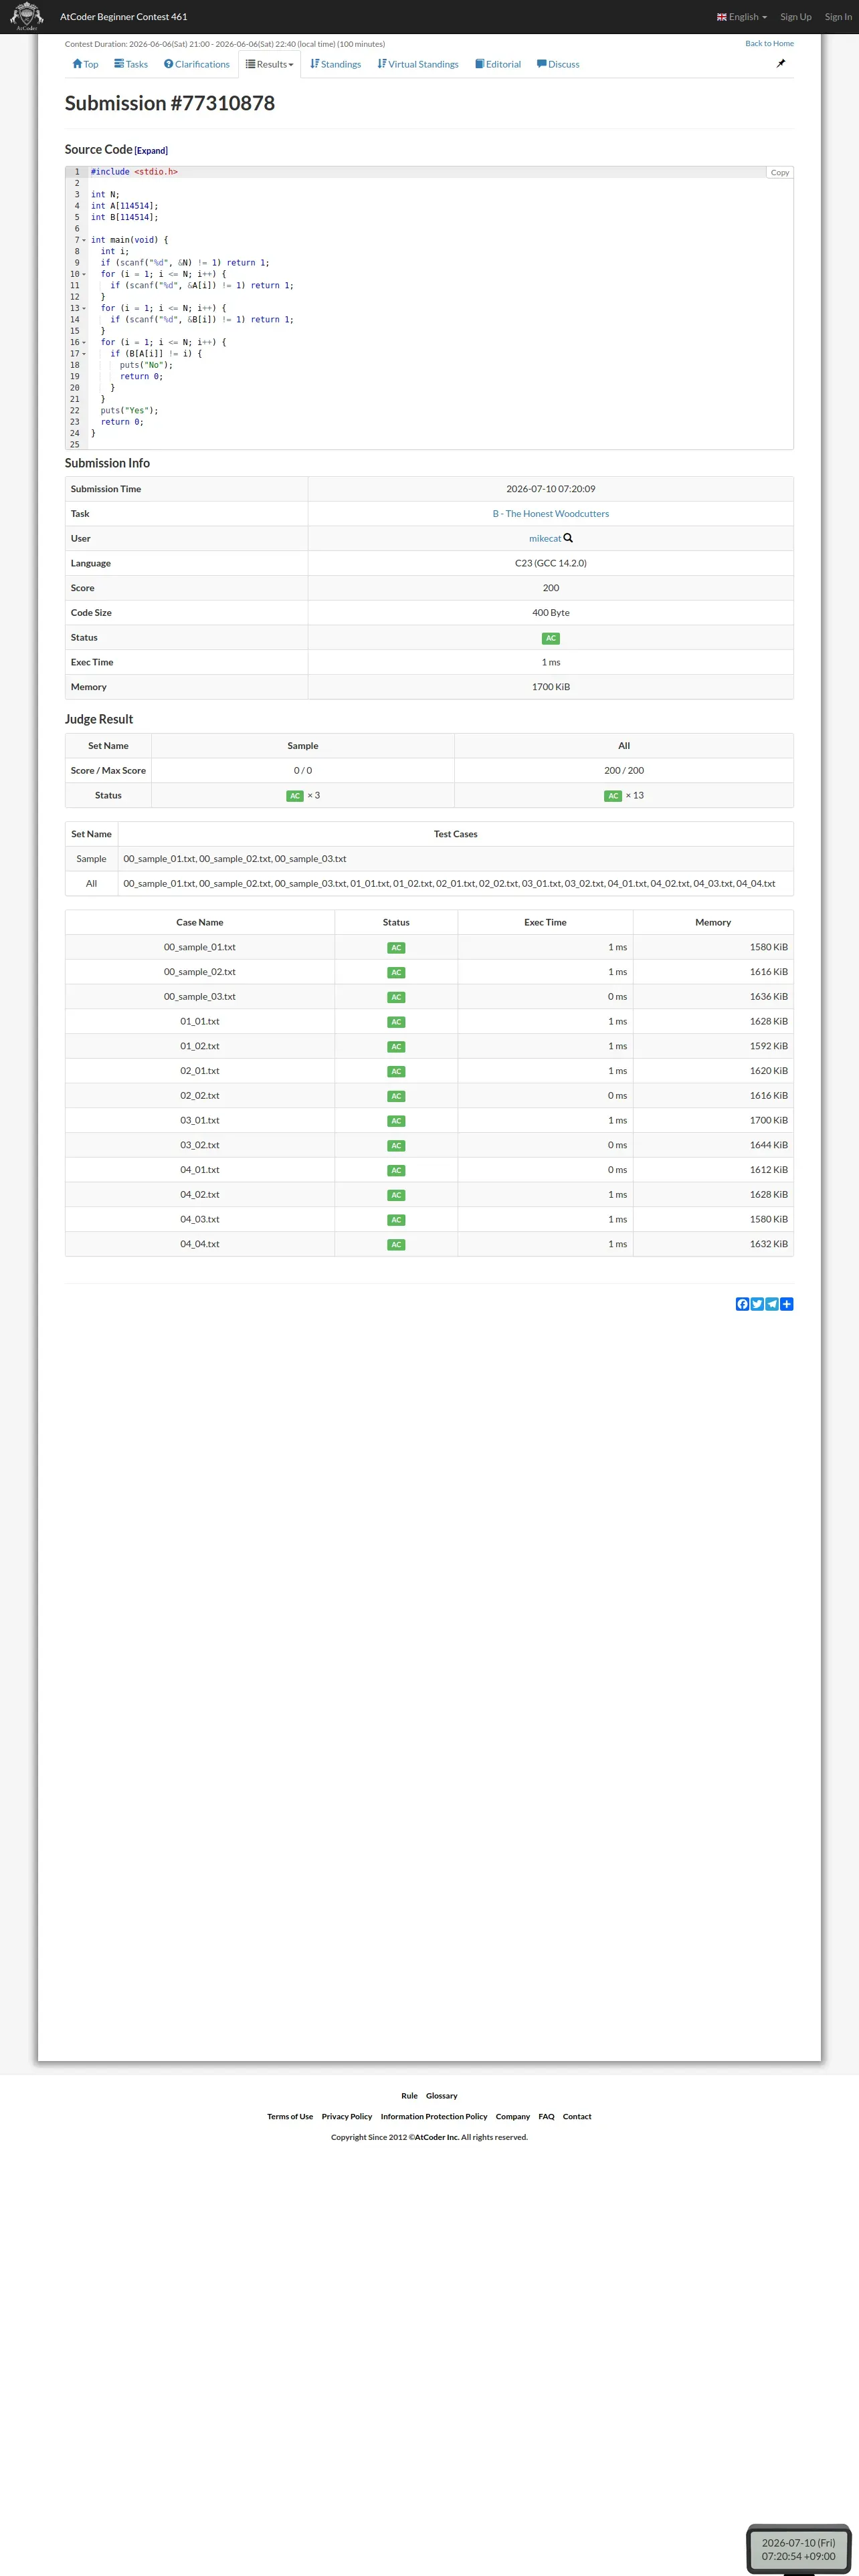Open the task B - The Honest Woodcutters
Viewport: 859px width, 2576px height.
coord(551,514)
